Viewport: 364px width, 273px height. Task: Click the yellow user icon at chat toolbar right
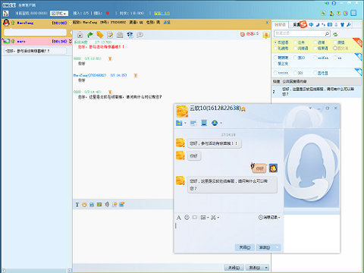266,35
